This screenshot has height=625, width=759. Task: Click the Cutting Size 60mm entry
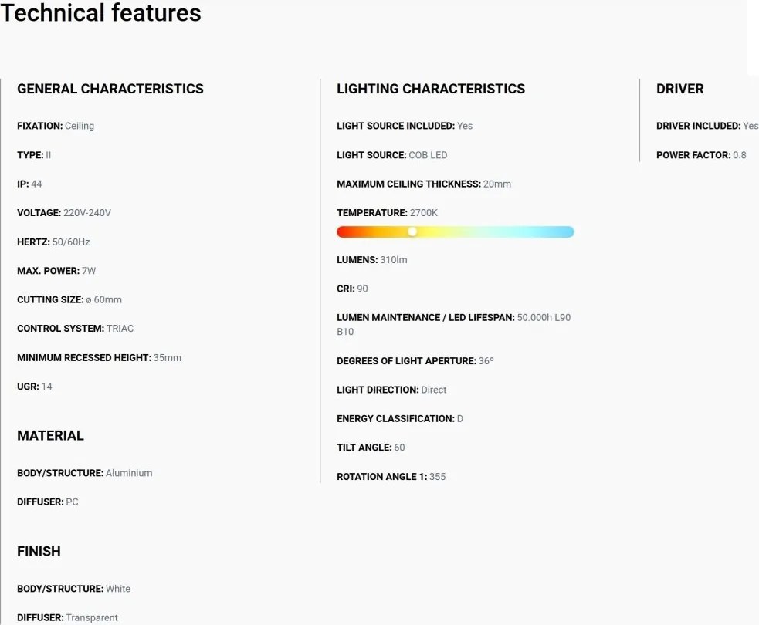coord(69,299)
